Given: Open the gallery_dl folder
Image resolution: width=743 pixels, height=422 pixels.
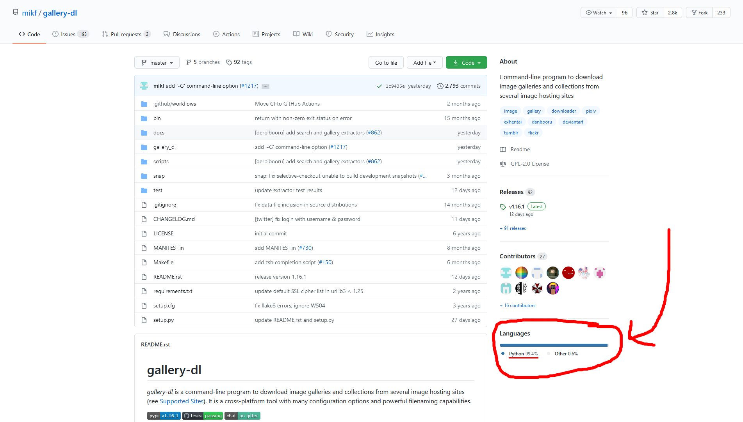Looking at the screenshot, I should tap(164, 147).
